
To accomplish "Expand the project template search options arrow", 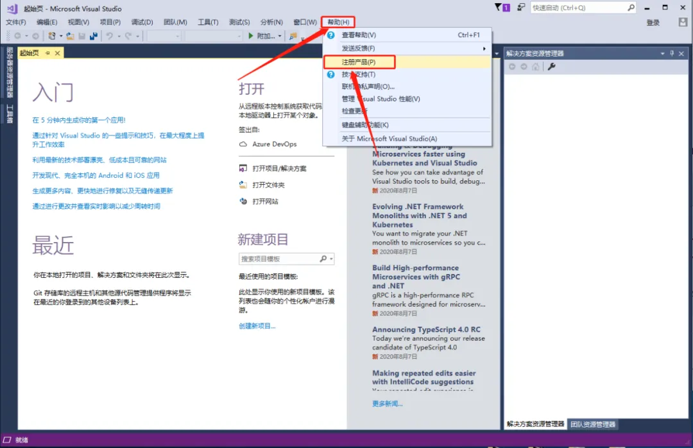I will pos(332,259).
